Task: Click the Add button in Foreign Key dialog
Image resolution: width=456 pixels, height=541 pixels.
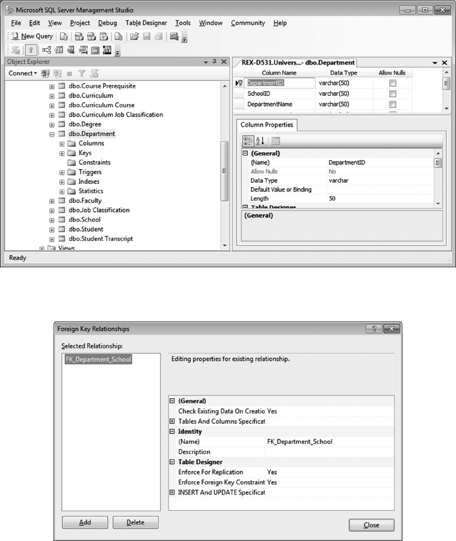Action: click(85, 522)
